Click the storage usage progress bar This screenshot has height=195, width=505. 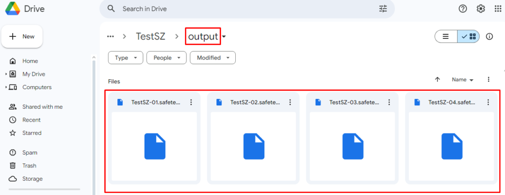coord(44,189)
